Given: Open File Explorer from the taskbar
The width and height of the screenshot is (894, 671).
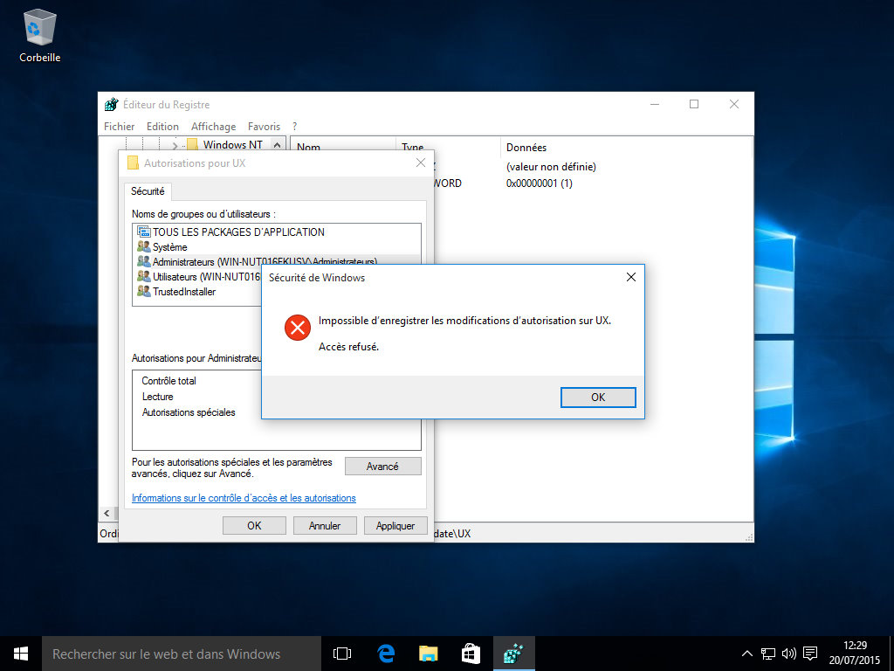Looking at the screenshot, I should (x=428, y=654).
